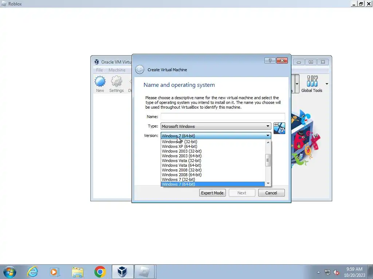Open the Windows Start menu

(x=10, y=272)
